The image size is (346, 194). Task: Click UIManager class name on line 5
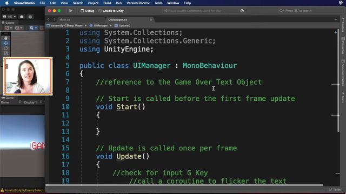(x=151, y=66)
